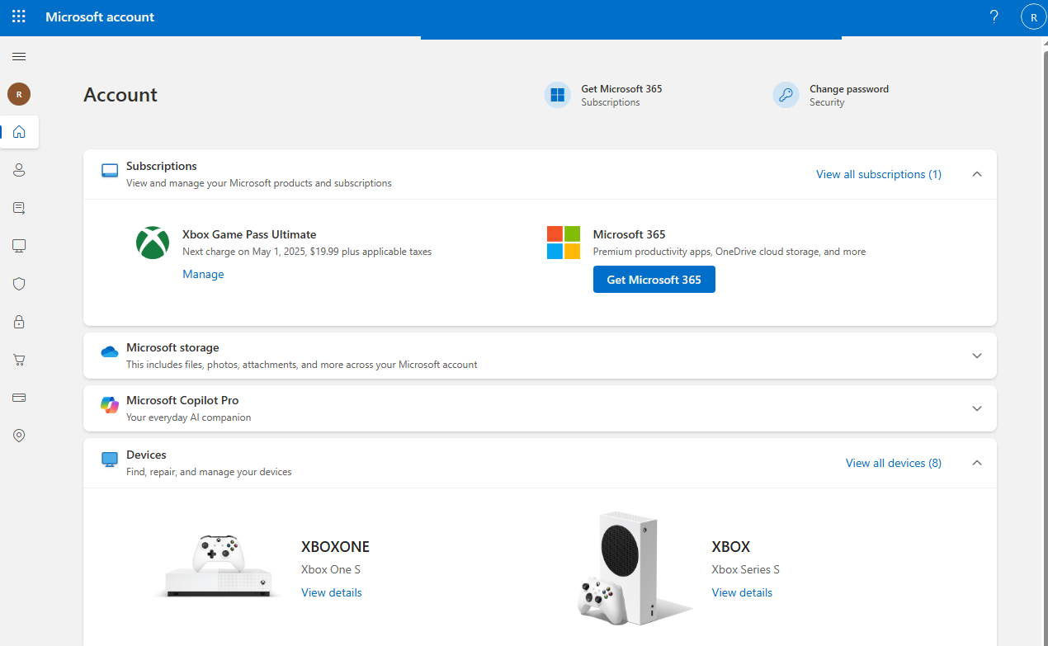
Task: Click the Next charge on May 1 text
Action: coord(307,252)
